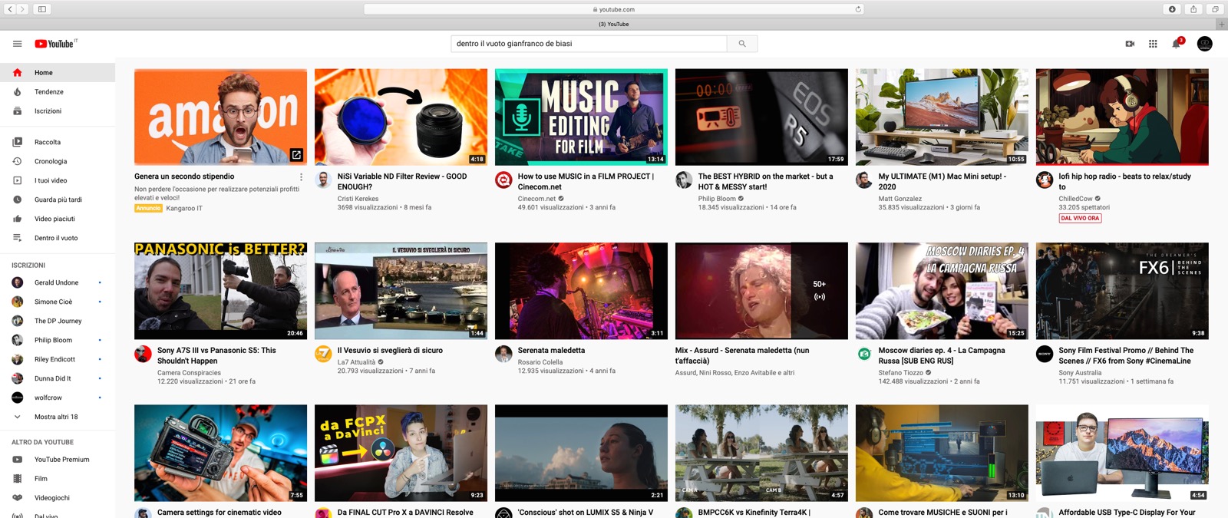Open Raccolta in the sidebar
Image resolution: width=1228 pixels, height=518 pixels.
58,142
